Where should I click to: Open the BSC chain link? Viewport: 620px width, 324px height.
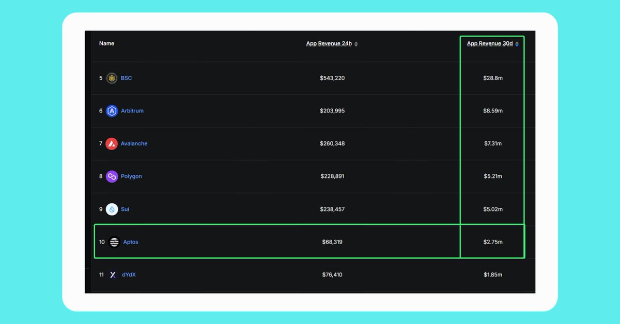[x=126, y=78]
